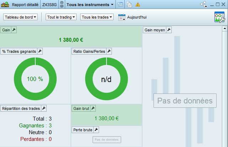Click wrench icon next to % Trades gagnants
Screen dimensions: 228x147
(40, 51)
